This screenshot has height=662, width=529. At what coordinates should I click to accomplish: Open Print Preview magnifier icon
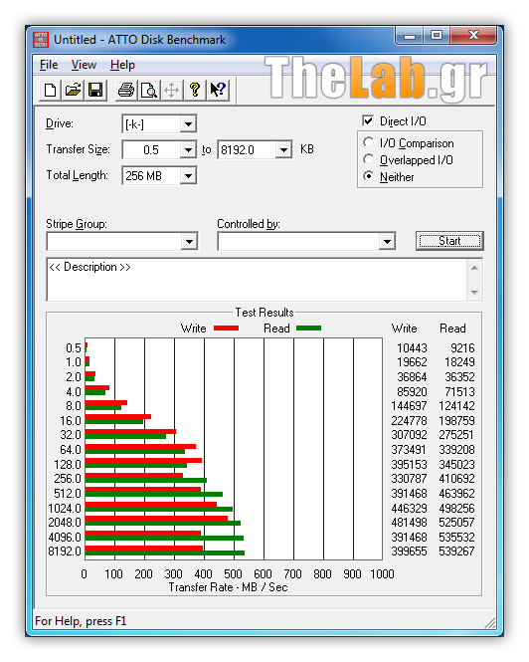149,90
